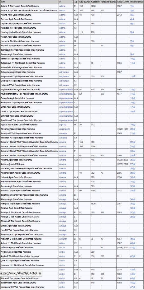Select the text Ankara Çocuk Eğitimevi

pyautogui.click(x=13, y=164)
